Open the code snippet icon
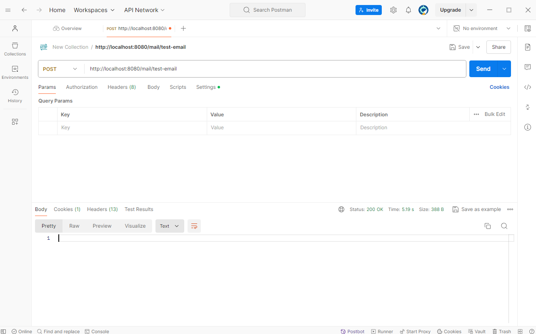This screenshot has width=536, height=334. point(528,87)
